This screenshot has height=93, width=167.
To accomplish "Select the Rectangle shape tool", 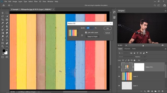I will tap(3, 43).
